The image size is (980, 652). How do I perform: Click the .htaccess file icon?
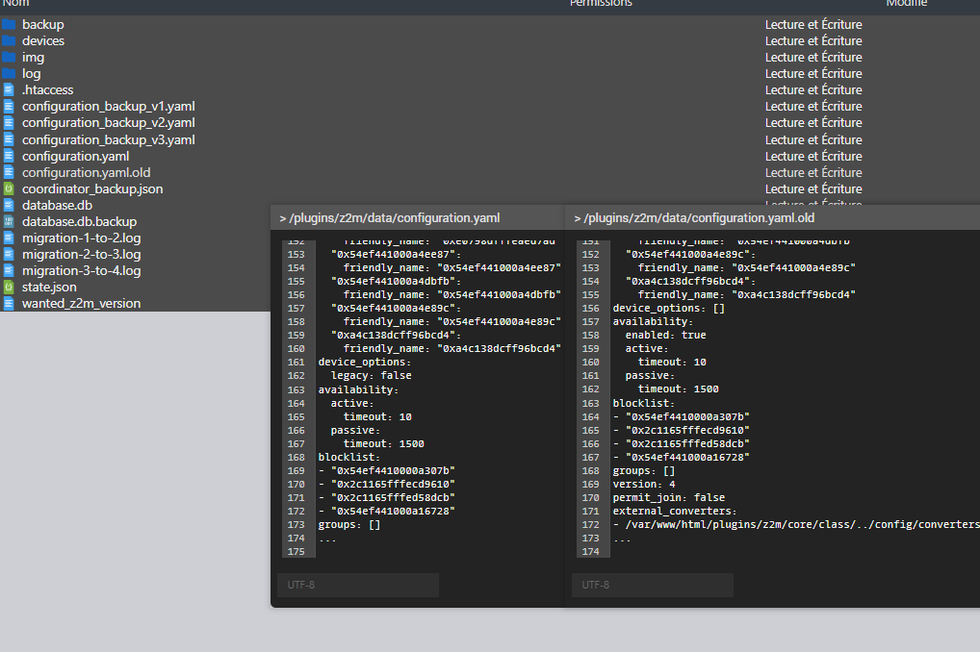9,89
